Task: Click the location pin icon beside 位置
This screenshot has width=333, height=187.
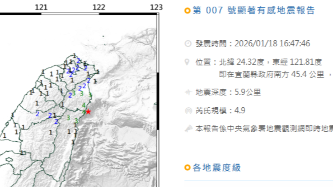Action: (x=188, y=62)
